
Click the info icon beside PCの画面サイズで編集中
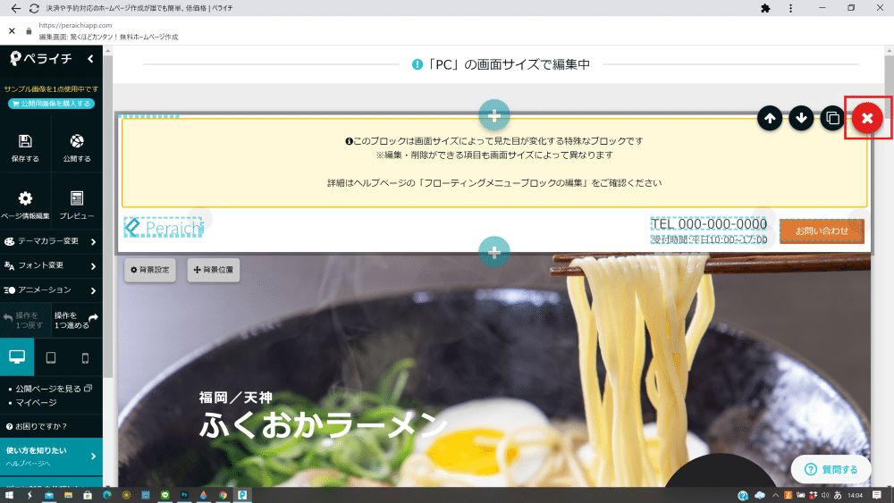(x=417, y=64)
